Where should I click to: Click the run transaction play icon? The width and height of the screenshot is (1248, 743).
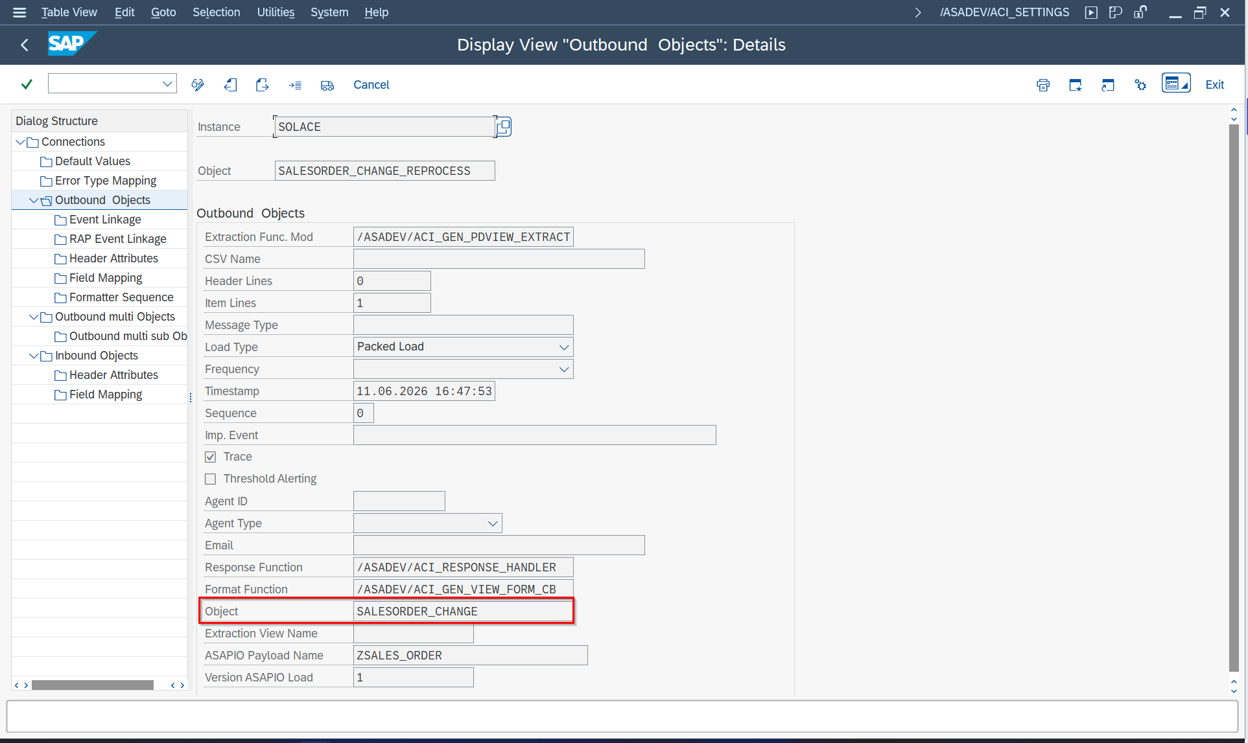click(1091, 12)
